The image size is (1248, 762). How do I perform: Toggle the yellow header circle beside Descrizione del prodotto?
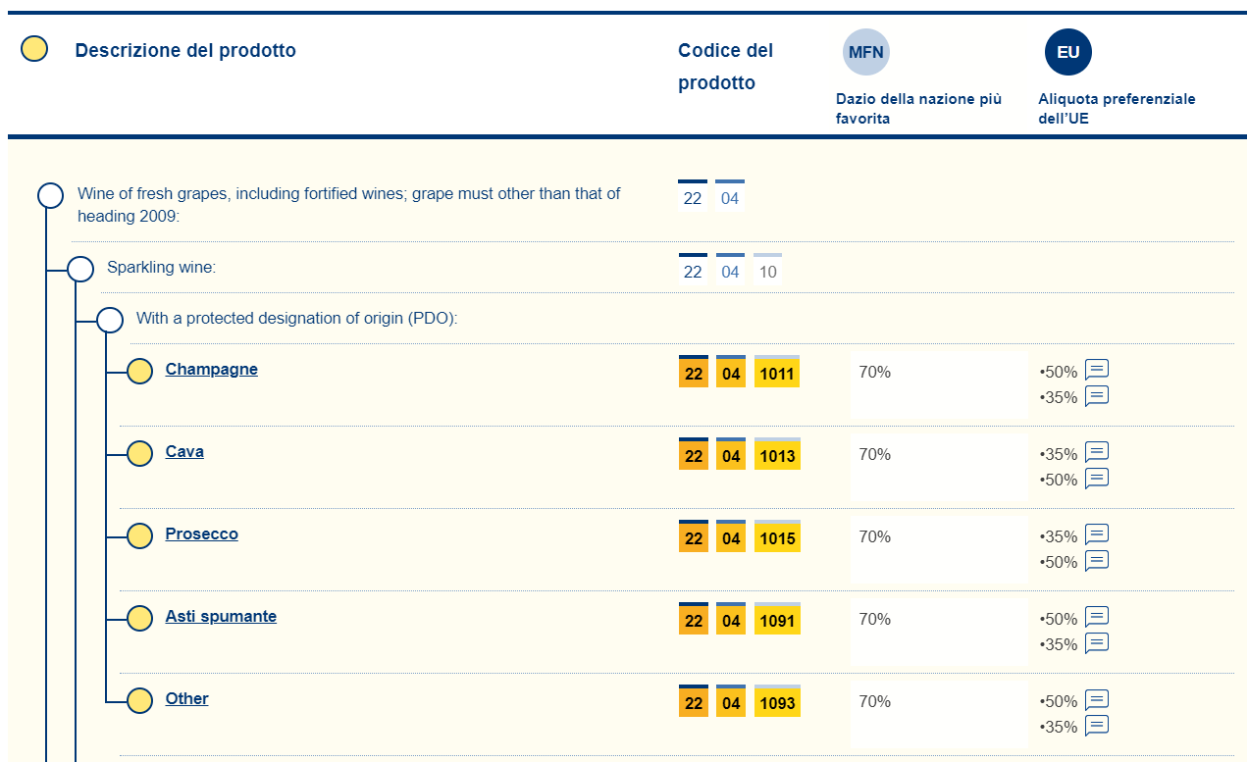34,49
